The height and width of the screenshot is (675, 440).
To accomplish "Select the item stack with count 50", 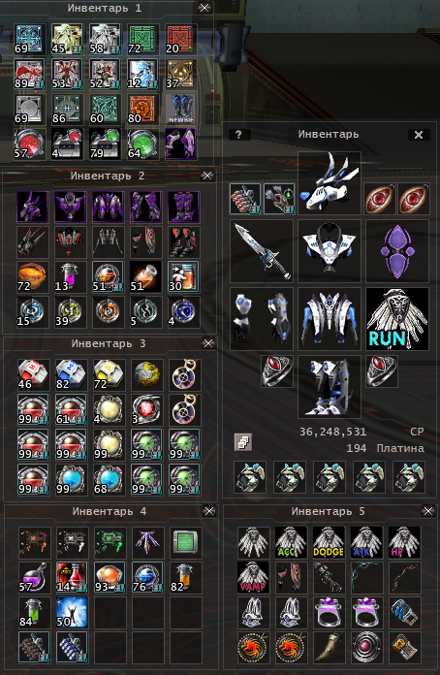I will [72, 613].
